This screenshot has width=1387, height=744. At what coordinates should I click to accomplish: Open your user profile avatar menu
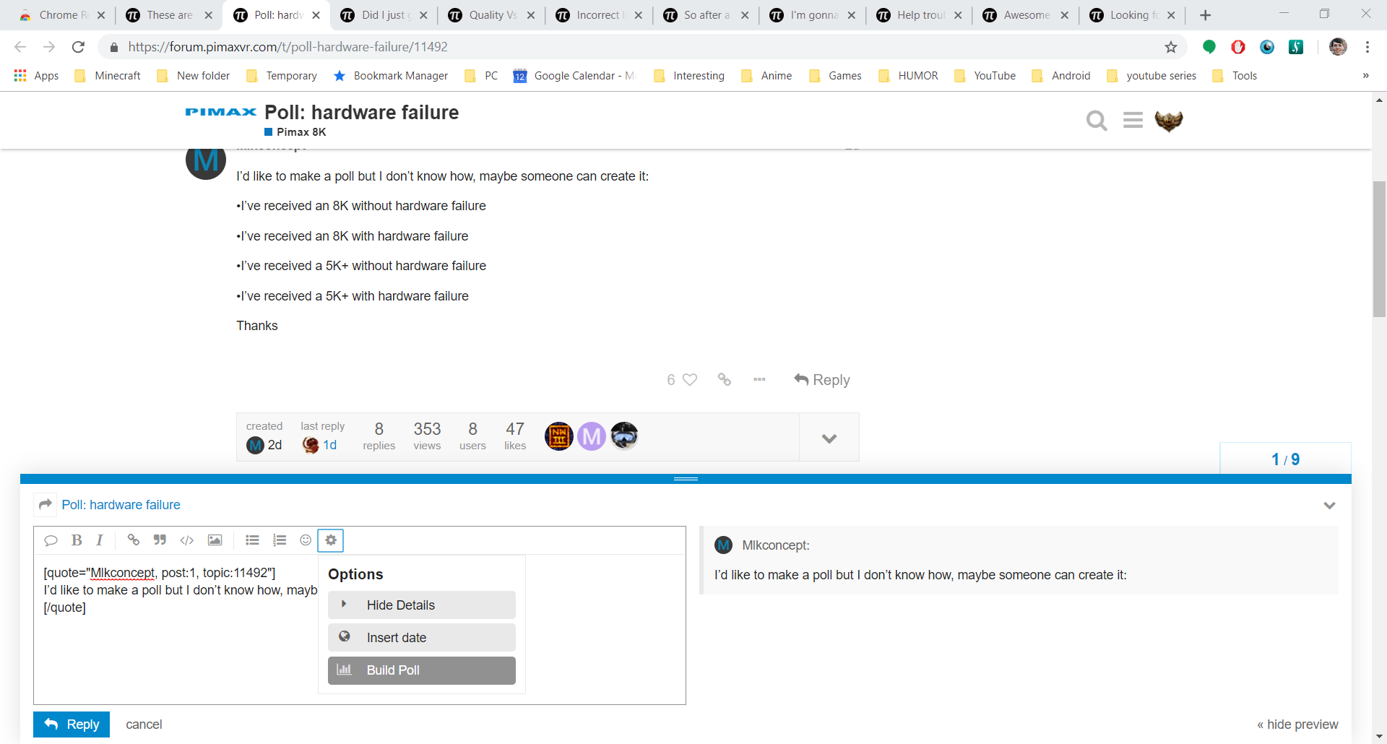(x=1168, y=121)
